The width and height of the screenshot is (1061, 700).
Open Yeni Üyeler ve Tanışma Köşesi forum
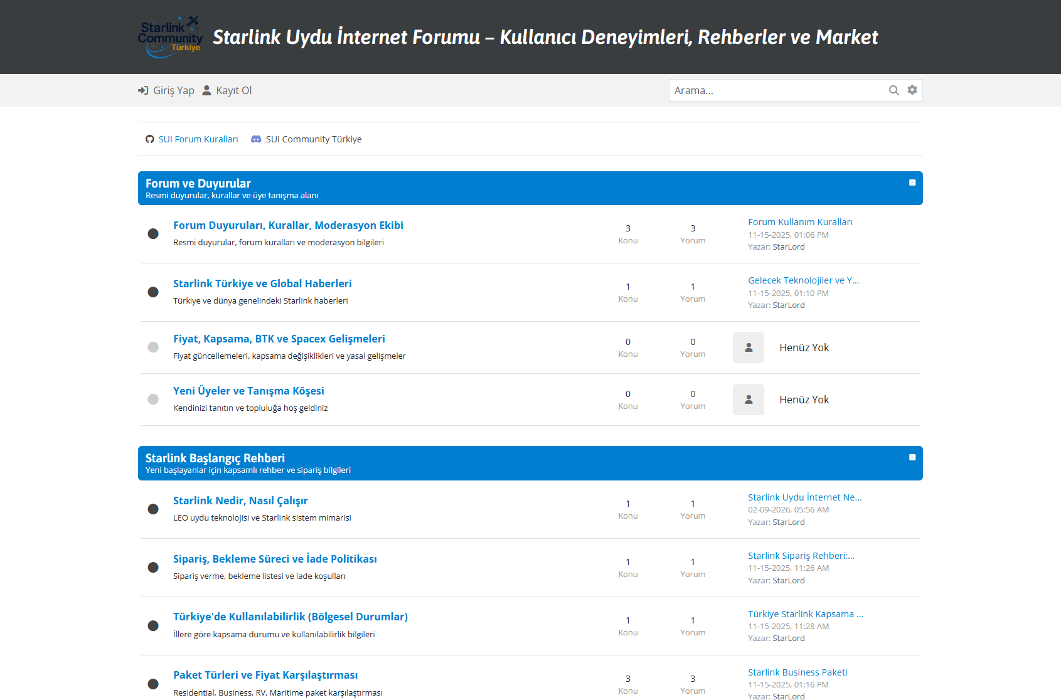point(248,391)
